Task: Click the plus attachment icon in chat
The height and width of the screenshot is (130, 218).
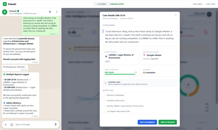Action: pyautogui.click(x=6, y=125)
